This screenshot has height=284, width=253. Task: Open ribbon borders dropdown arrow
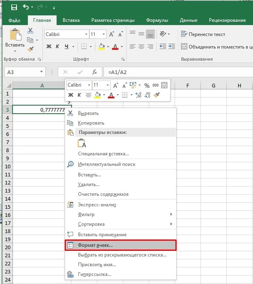click(x=91, y=47)
